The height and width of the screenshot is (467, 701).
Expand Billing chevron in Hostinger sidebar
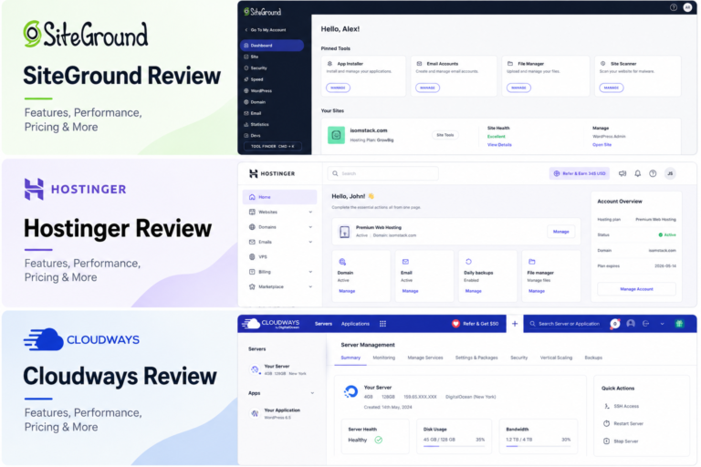tap(310, 272)
